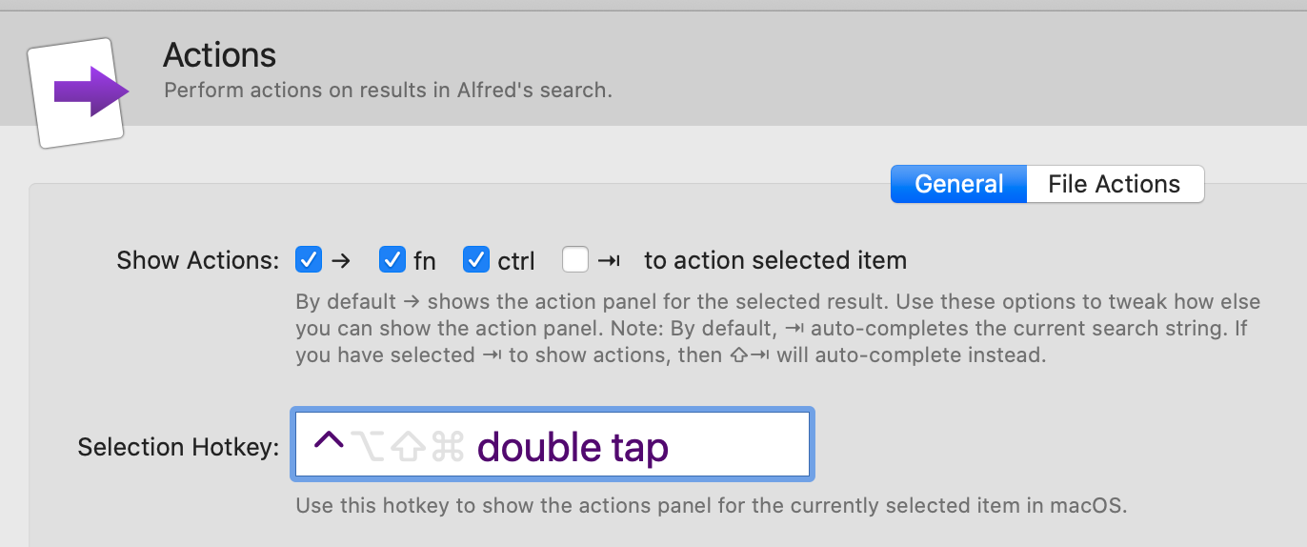
Task: Disable the fn Show Actions checkbox
Action: click(392, 259)
